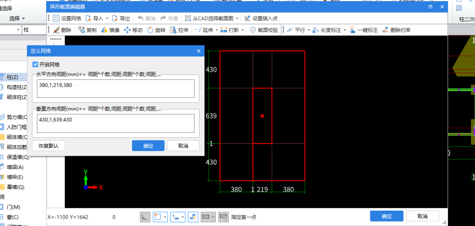Select the 移动 move tool

[133, 30]
